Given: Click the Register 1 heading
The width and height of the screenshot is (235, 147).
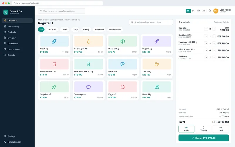Looking at the screenshot, I should click(x=46, y=23).
